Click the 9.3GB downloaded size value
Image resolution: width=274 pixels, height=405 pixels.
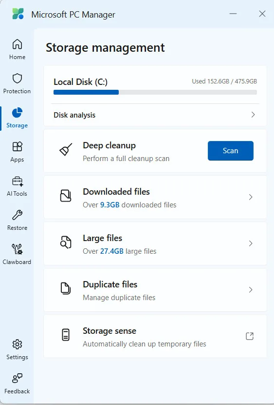pyautogui.click(x=110, y=205)
